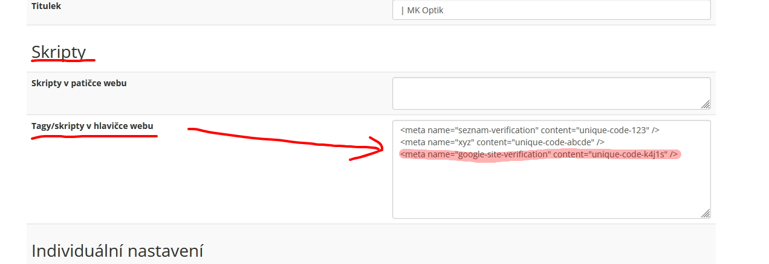This screenshot has width=769, height=264.
Task: Click the Skripty section heading
Action: click(59, 52)
